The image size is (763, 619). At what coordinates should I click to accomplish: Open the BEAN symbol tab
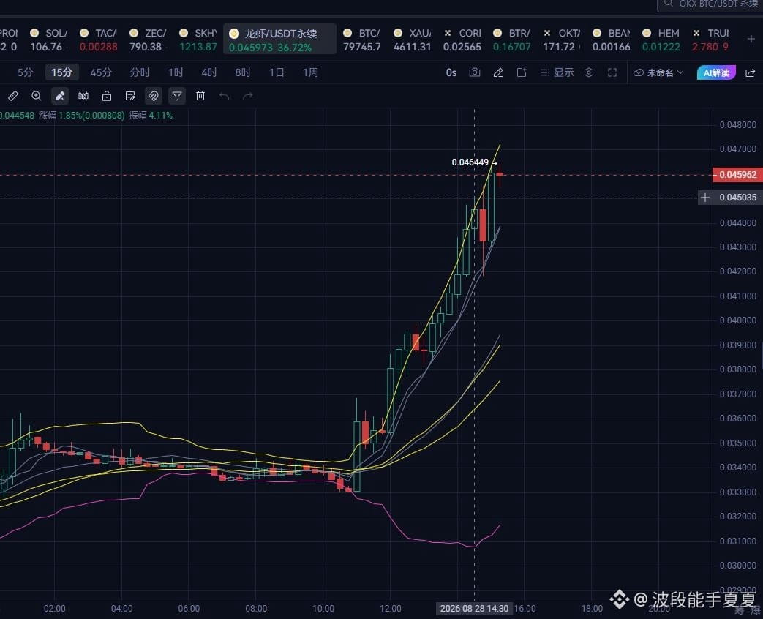(611, 40)
